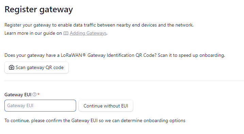Start scanning with Scan gateway QR code

[36, 67]
